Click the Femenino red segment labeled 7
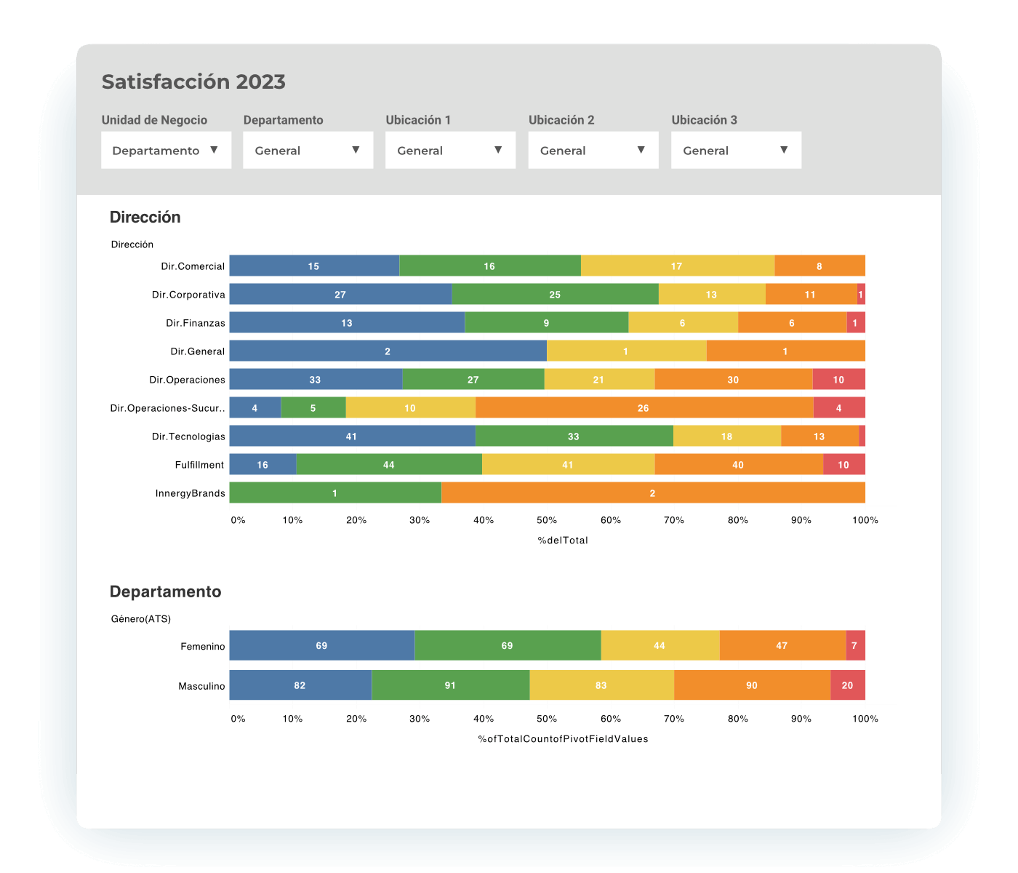This screenshot has width=1018, height=873. [x=856, y=645]
